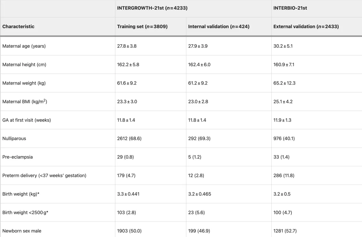Click the Maternal age (years) row label
The height and width of the screenshot is (237, 362).
[24, 46]
